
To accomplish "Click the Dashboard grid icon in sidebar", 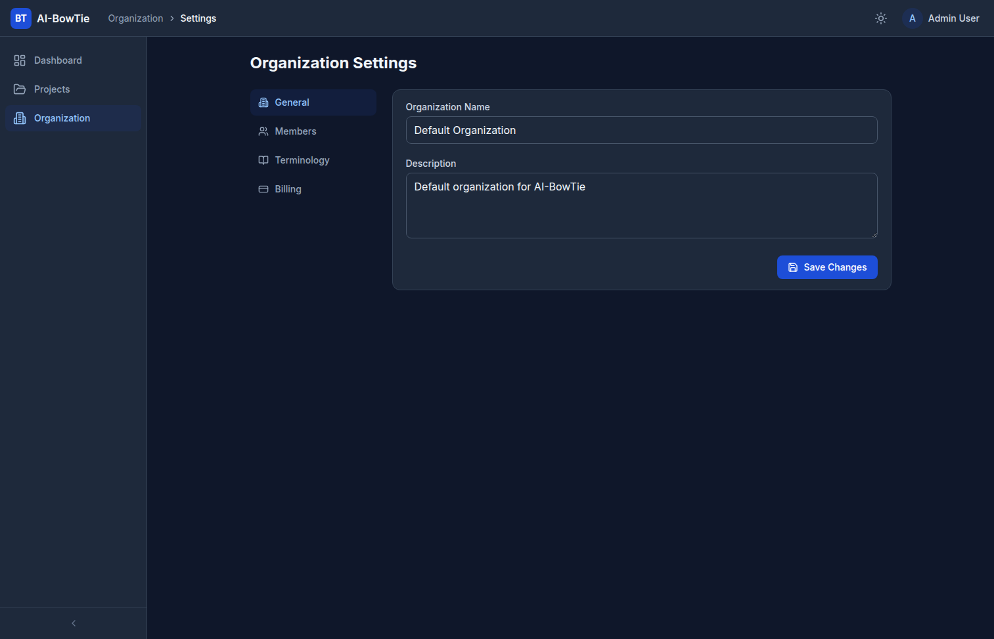I will [20, 60].
